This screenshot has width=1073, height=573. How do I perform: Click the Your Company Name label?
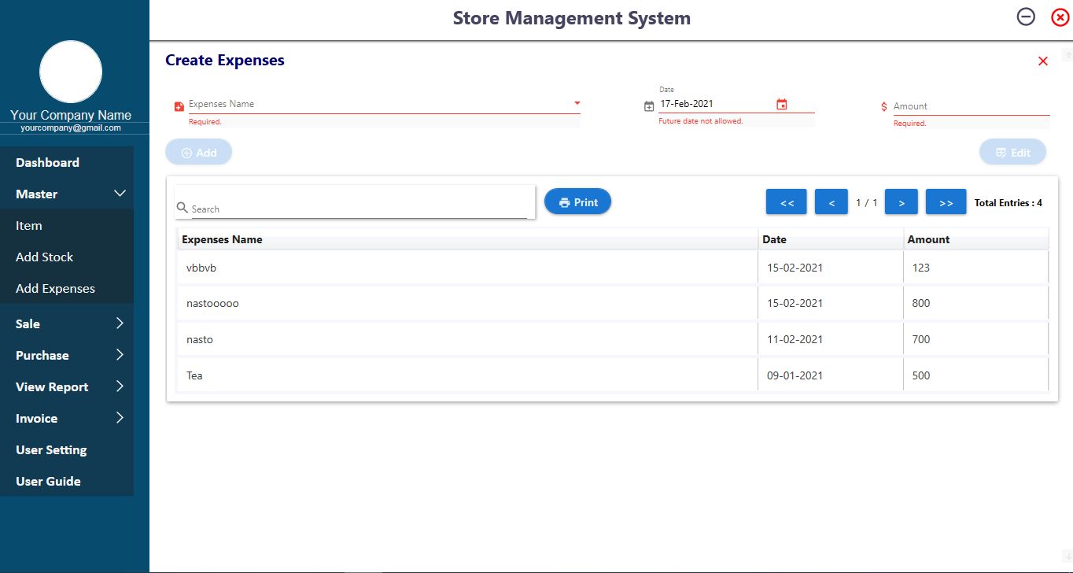coord(71,115)
